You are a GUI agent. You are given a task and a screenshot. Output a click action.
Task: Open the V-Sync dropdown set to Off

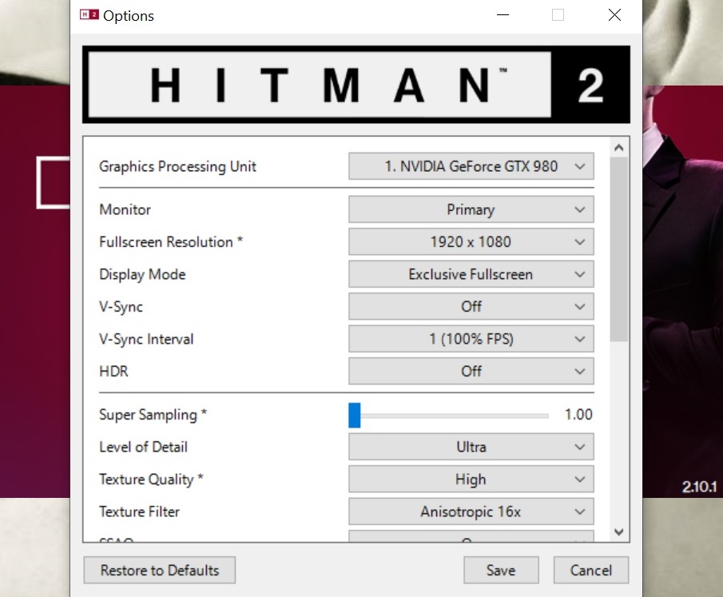(471, 306)
